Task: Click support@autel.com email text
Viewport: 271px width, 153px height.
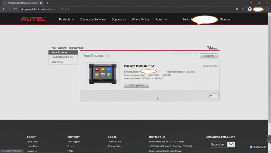Action: pos(164,151)
